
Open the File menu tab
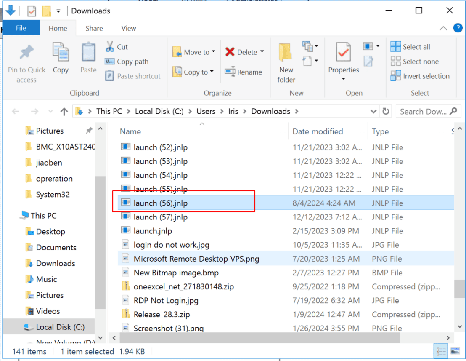click(x=21, y=28)
